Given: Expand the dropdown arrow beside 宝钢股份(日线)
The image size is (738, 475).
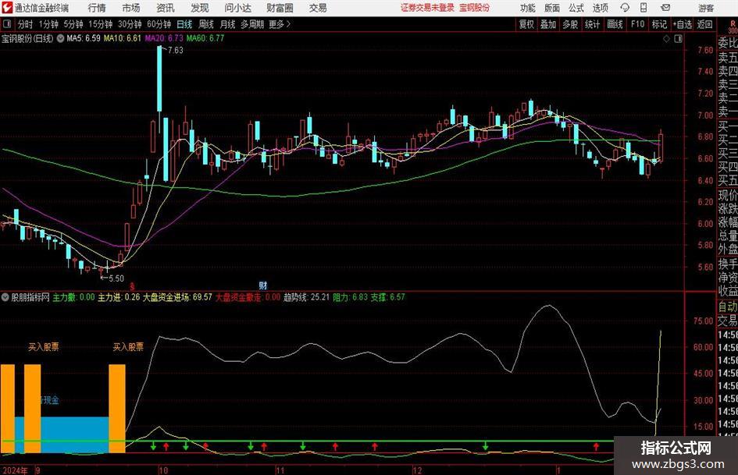Looking at the screenshot, I should click(x=60, y=38).
